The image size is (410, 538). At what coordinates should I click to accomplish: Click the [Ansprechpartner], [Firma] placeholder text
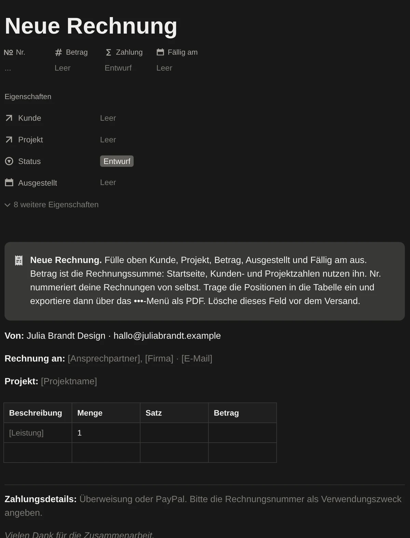point(121,358)
